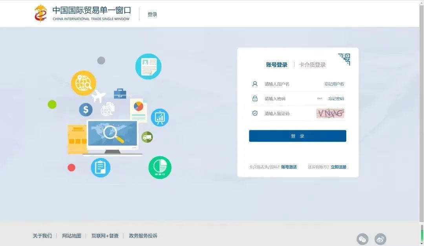Click the document profile illustration icon
This screenshot has width=424, height=246.
pos(148,66)
